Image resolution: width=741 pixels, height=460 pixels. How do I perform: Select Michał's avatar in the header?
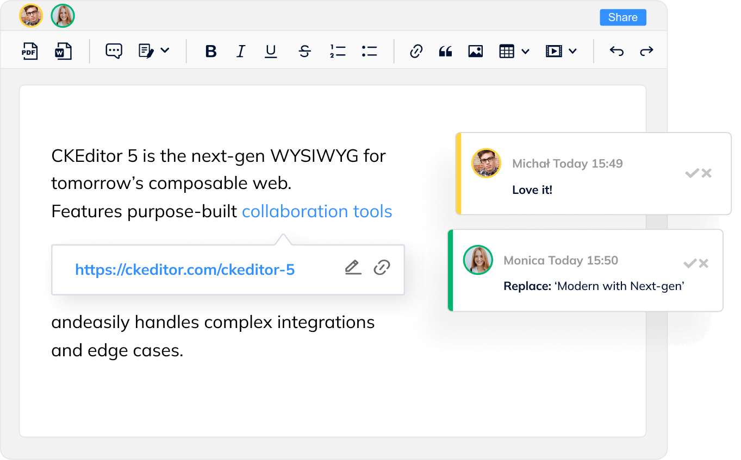point(31,16)
